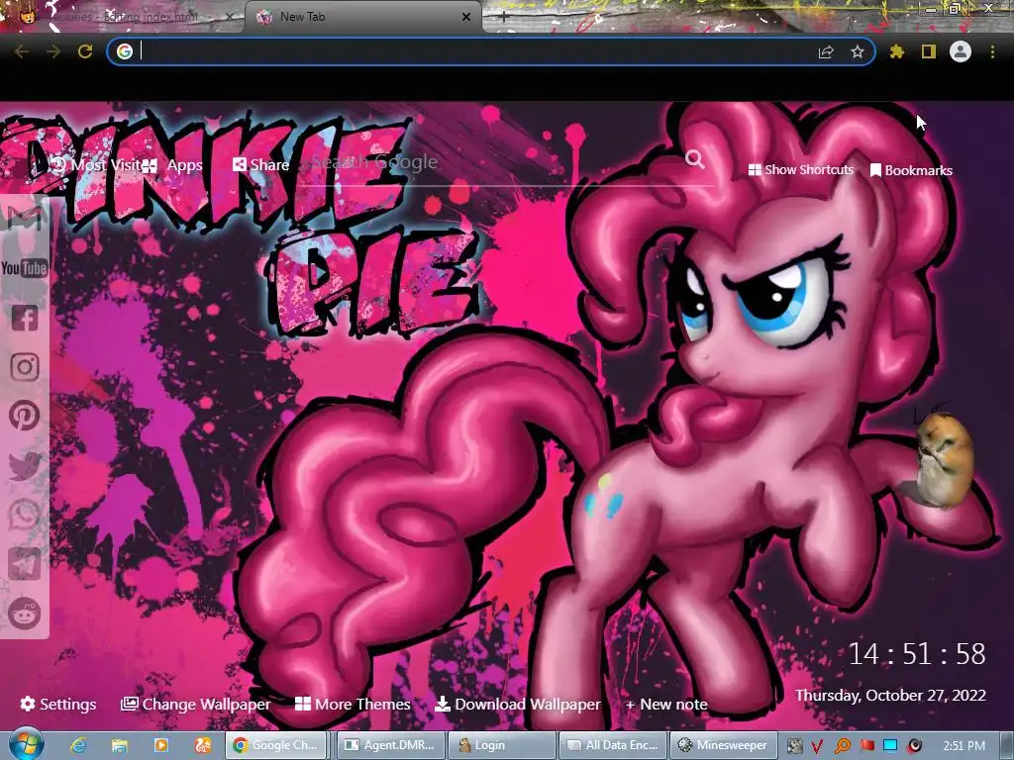Click the magnifier search icon on page
Screen dimensions: 1014x760
pyautogui.click(x=695, y=159)
